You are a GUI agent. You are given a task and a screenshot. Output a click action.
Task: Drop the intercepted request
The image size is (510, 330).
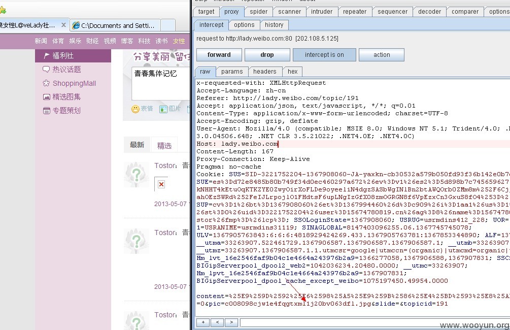click(267, 55)
